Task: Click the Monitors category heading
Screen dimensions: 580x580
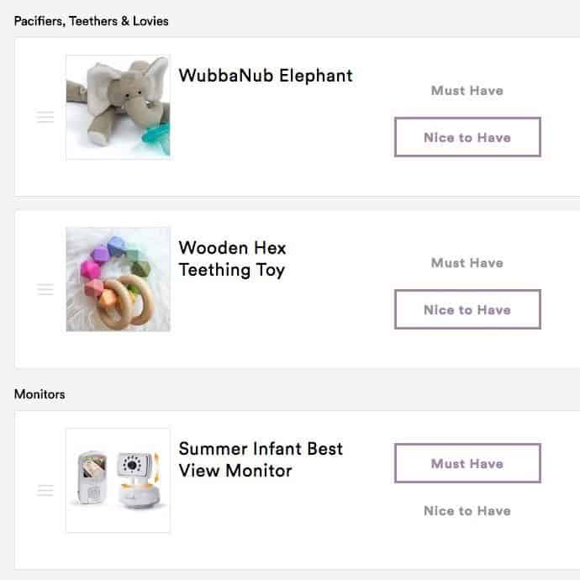Action: tap(40, 394)
